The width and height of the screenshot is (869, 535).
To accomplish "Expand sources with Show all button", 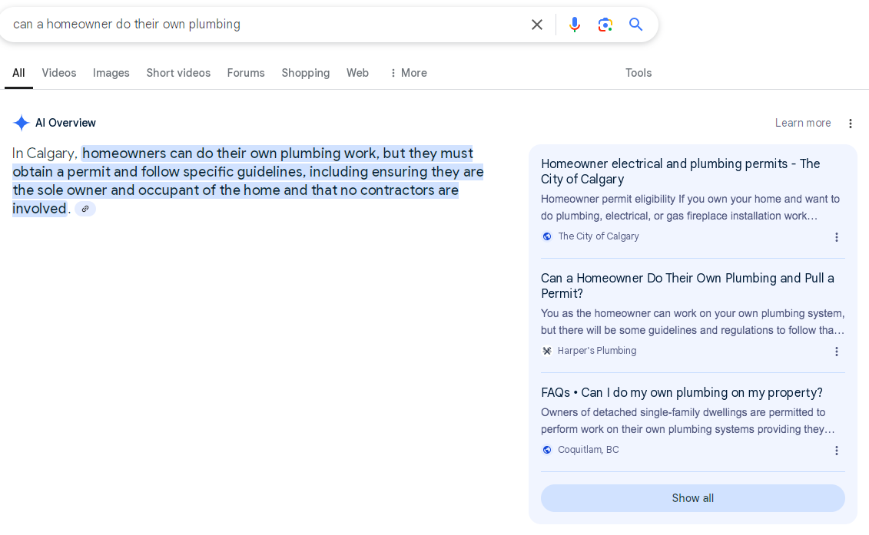I will (x=692, y=498).
